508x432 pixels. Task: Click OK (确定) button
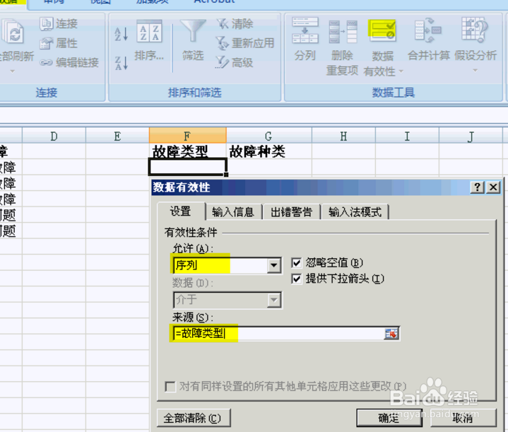pos(389,418)
